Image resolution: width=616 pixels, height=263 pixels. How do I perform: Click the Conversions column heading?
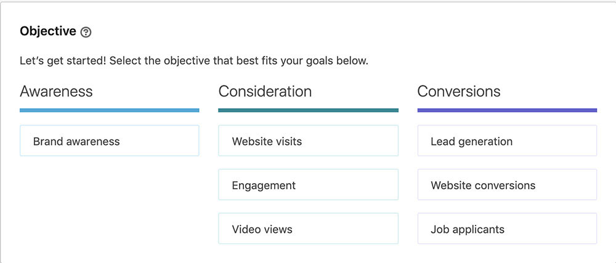click(459, 92)
